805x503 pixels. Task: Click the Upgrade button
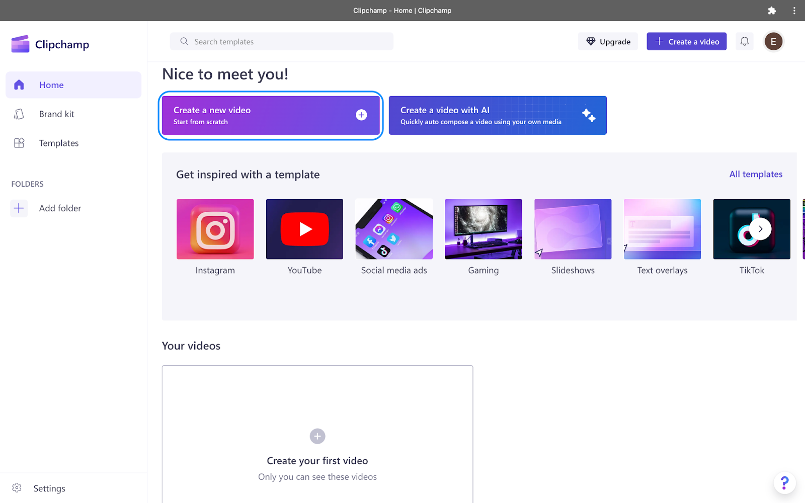(608, 42)
